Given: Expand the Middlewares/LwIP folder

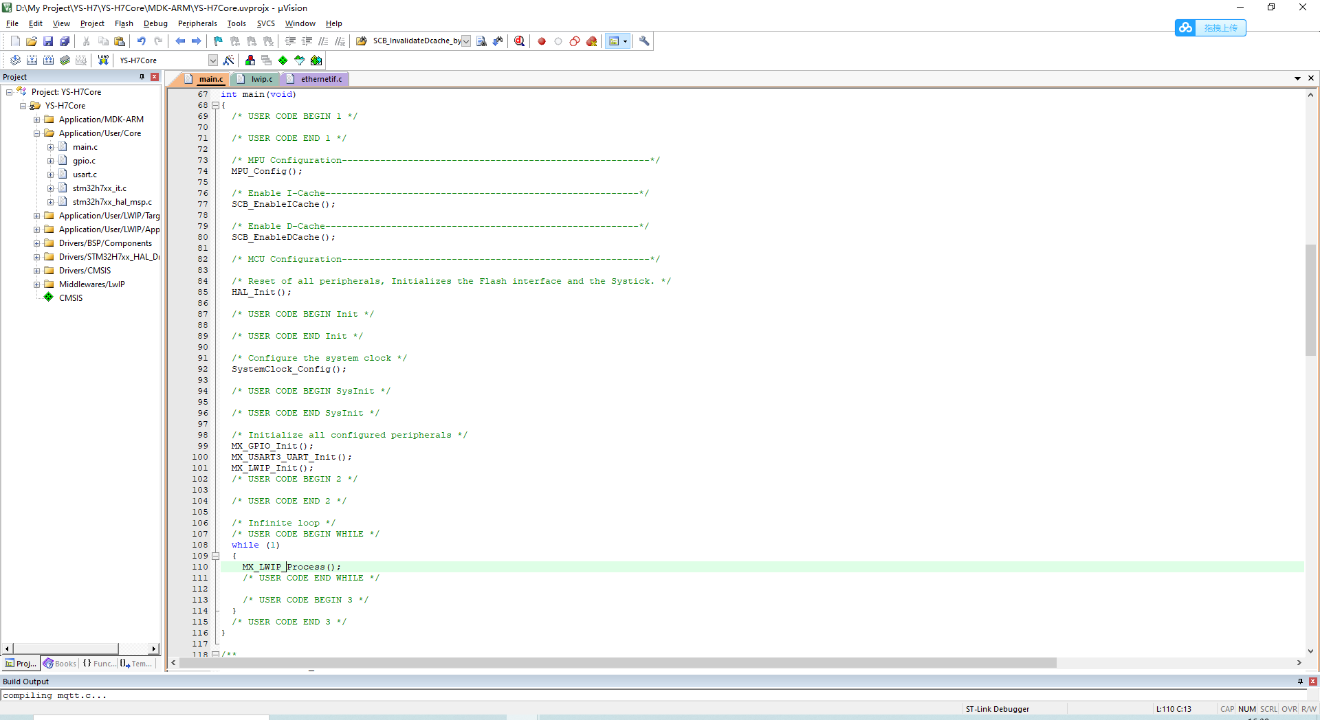Looking at the screenshot, I should point(36,284).
